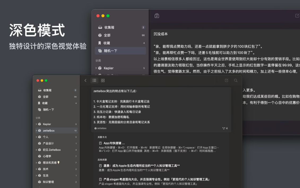Expand the Kepler category in the front sidebar
Screen dimensions: 300x188
(36, 124)
